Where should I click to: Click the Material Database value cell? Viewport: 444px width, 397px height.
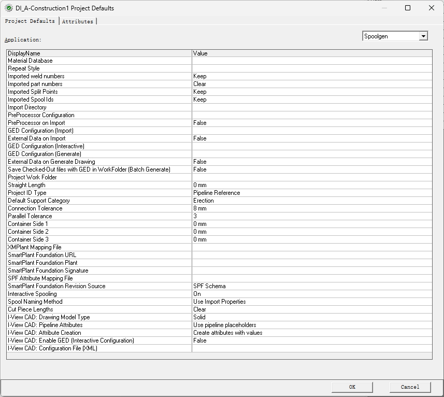point(311,61)
